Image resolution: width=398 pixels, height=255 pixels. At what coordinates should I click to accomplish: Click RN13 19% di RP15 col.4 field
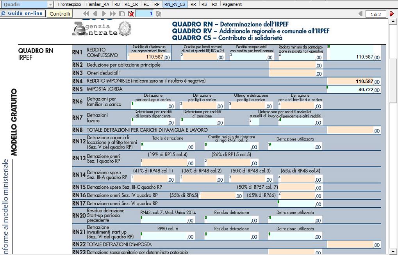(x=168, y=163)
